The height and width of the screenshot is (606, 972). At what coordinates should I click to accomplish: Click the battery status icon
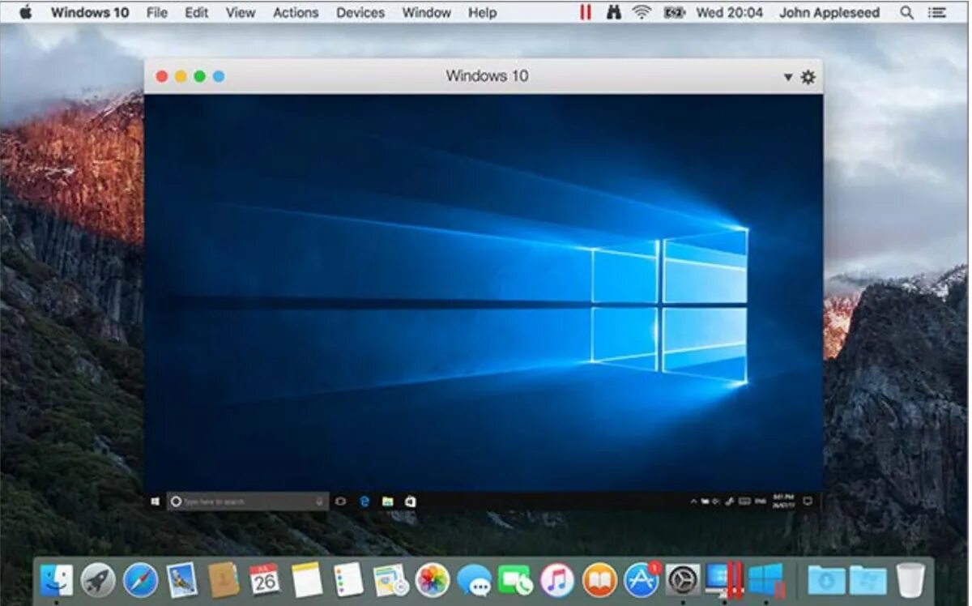coord(675,12)
